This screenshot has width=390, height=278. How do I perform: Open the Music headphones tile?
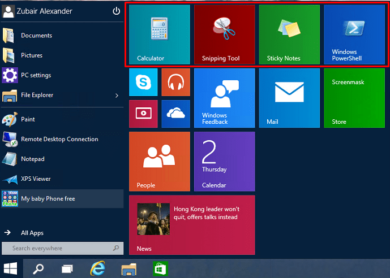pyautogui.click(x=175, y=82)
